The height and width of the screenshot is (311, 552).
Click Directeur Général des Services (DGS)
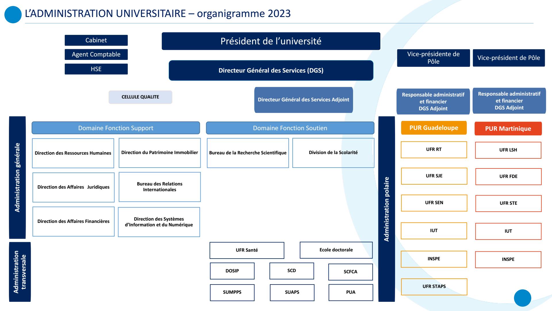(x=271, y=70)
